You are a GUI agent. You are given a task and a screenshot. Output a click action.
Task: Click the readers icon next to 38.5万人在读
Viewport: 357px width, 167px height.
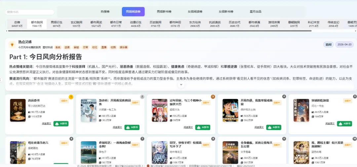242,158
